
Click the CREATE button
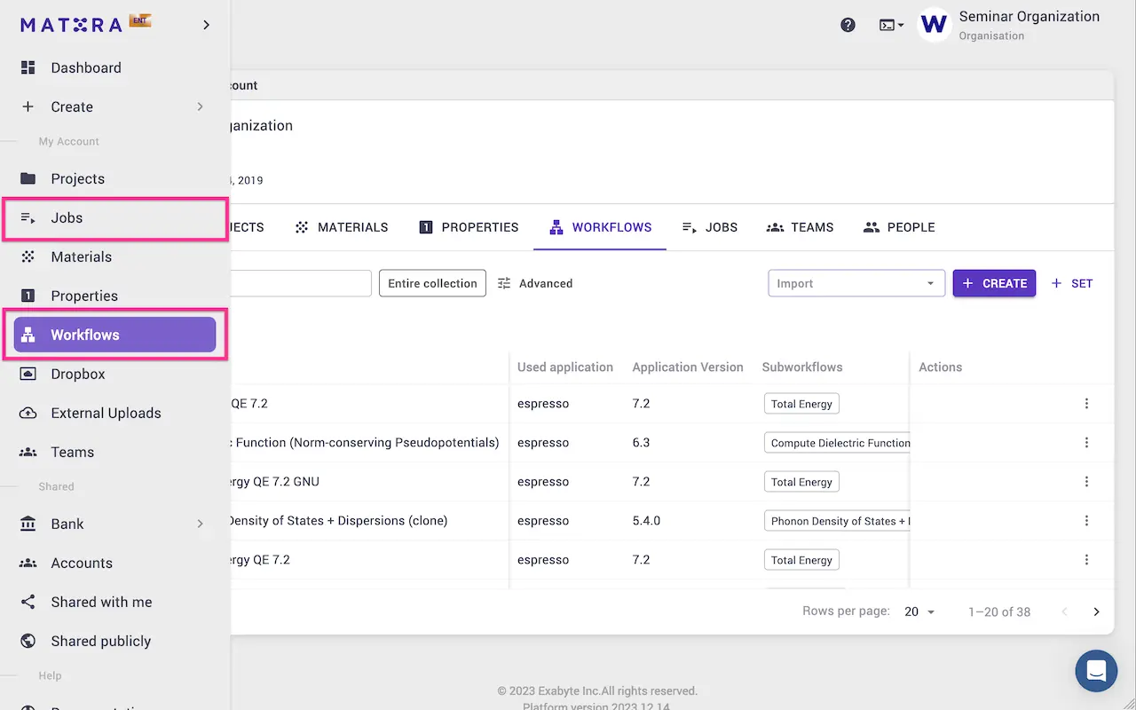click(994, 283)
